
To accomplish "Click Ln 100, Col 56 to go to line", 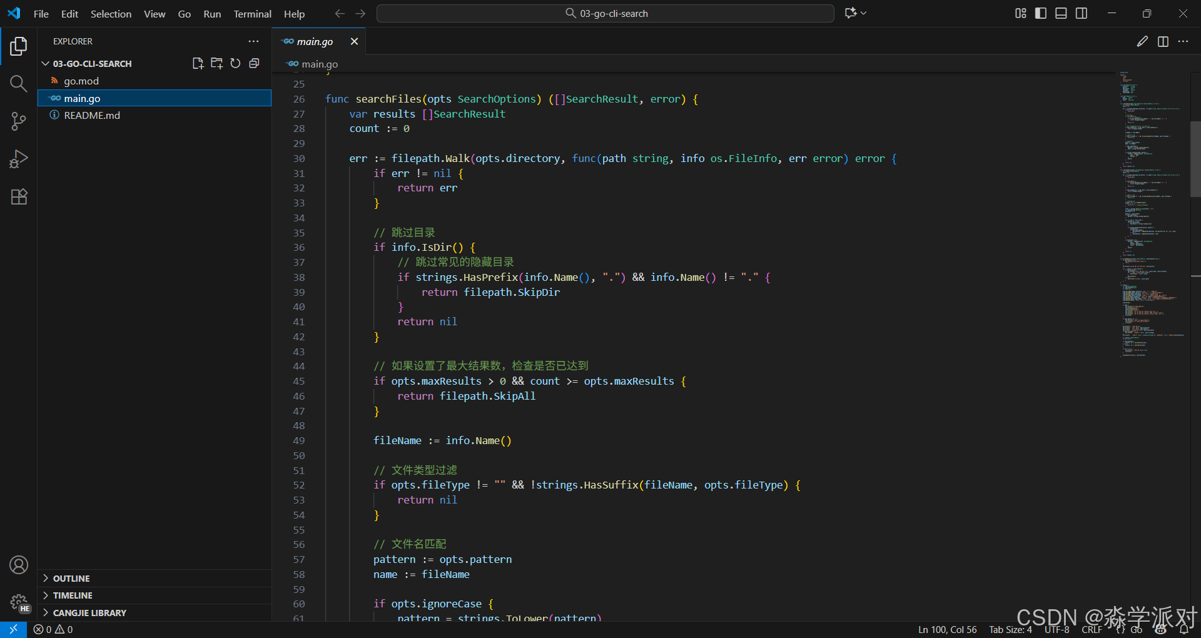I will click(x=947, y=630).
